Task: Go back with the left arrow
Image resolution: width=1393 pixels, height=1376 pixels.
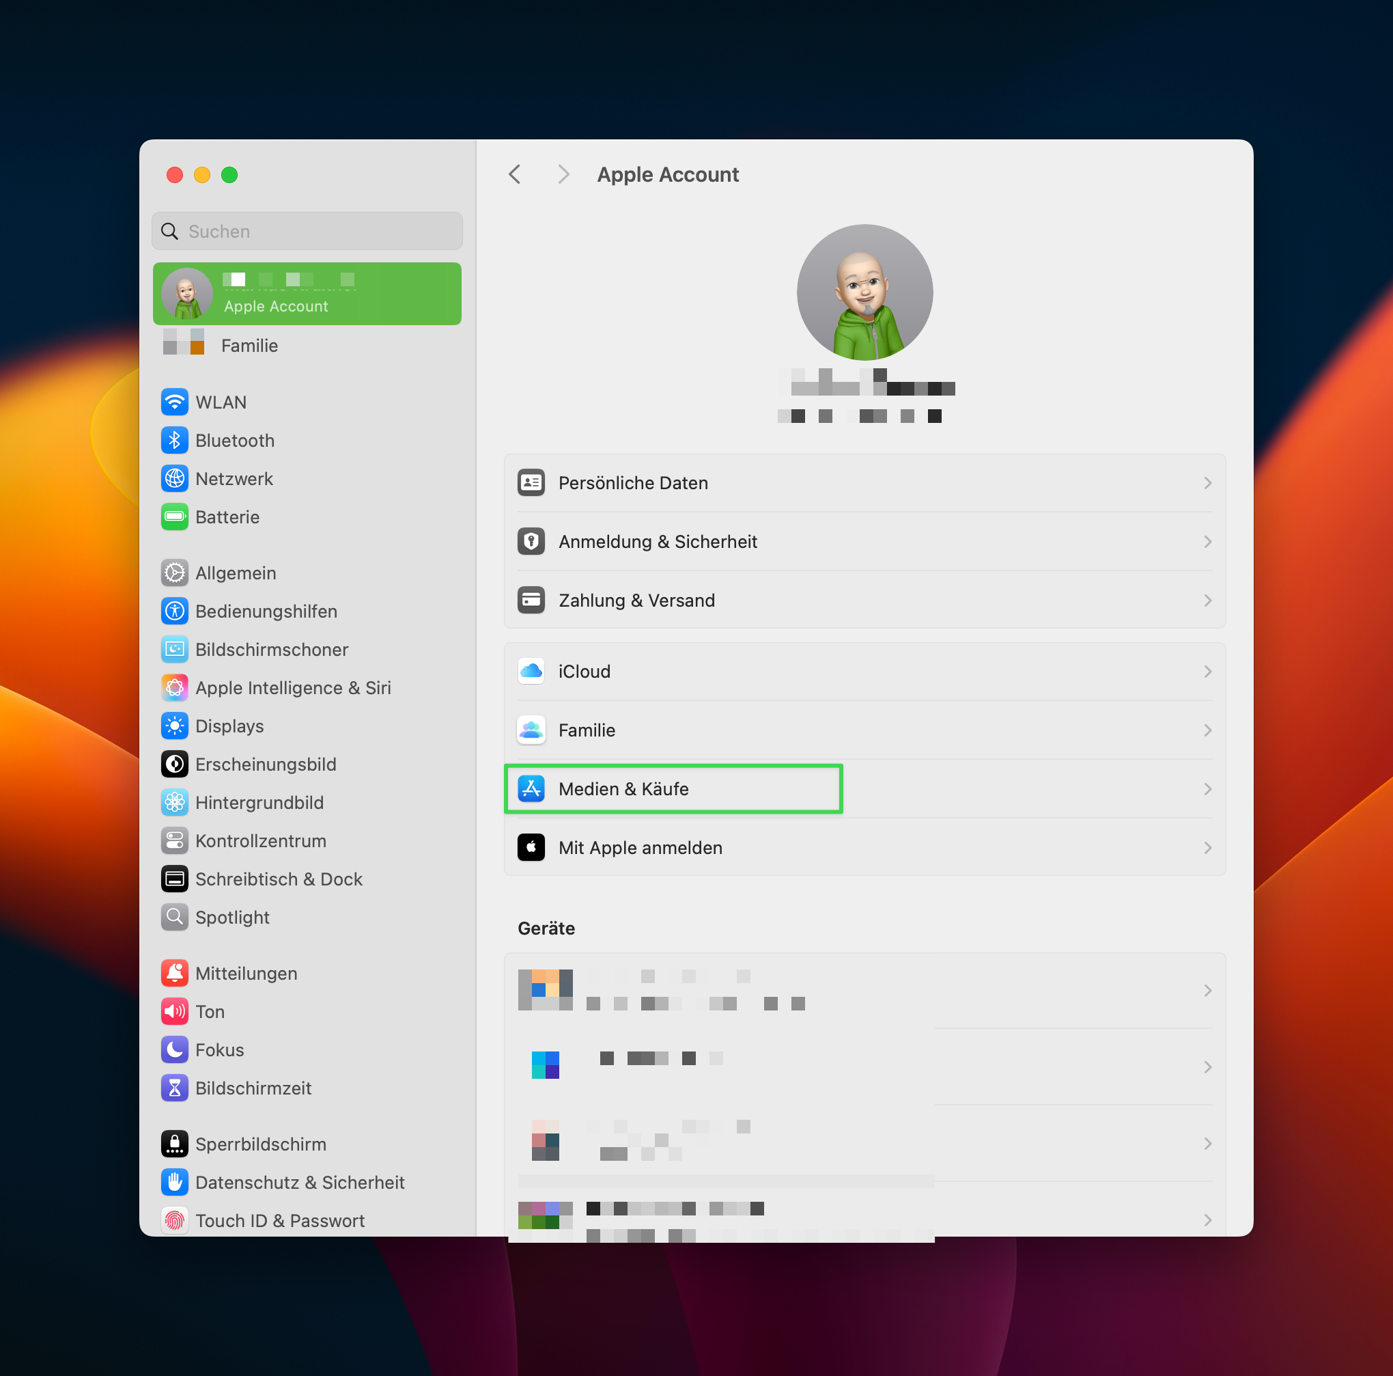Action: pos(515,175)
